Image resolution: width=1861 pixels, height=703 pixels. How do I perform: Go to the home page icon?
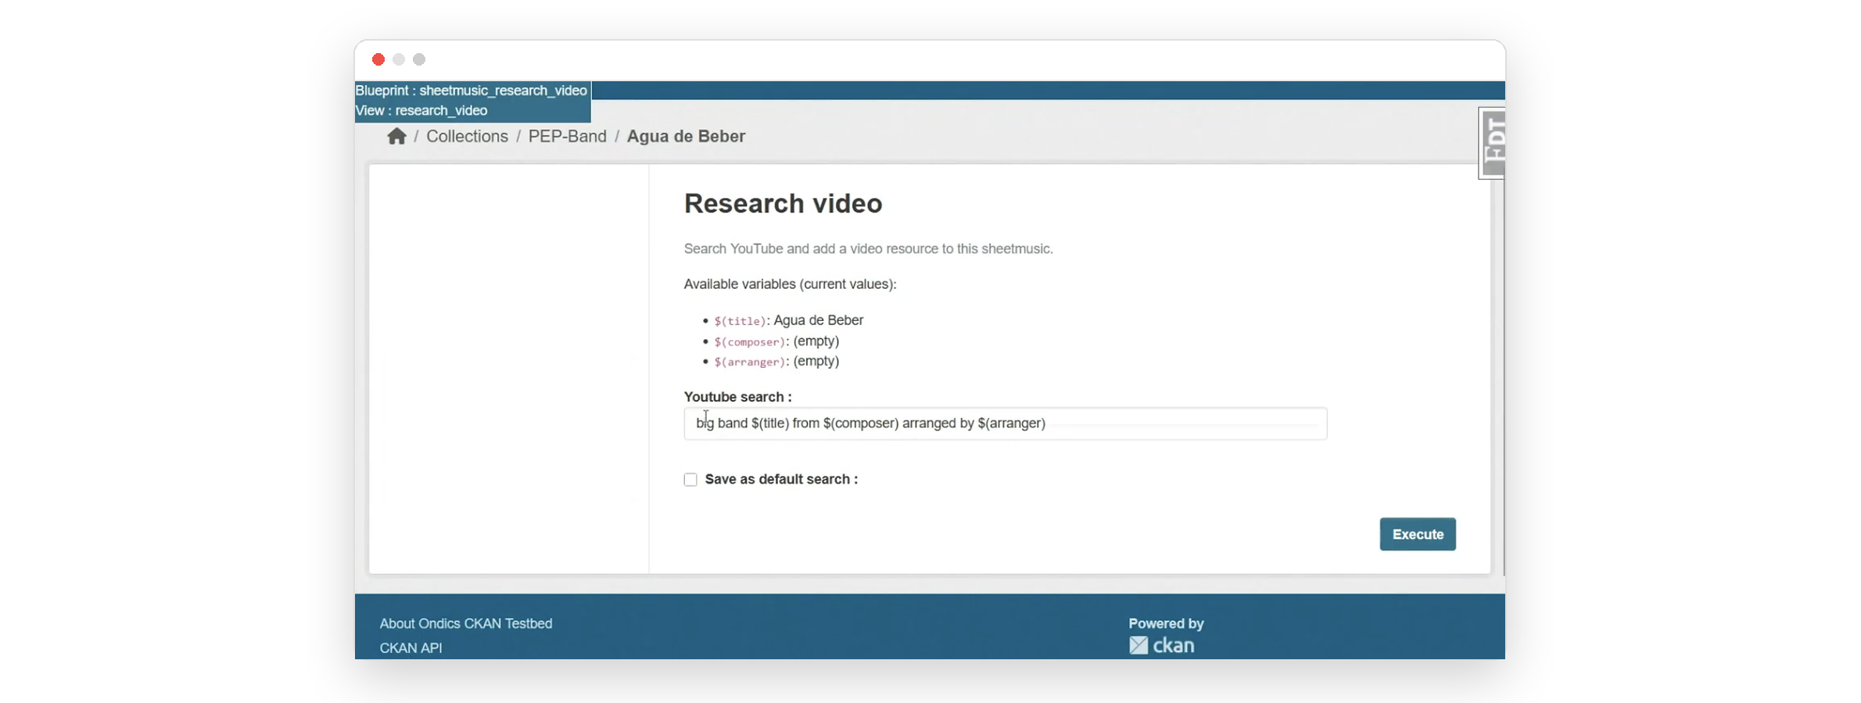click(396, 137)
